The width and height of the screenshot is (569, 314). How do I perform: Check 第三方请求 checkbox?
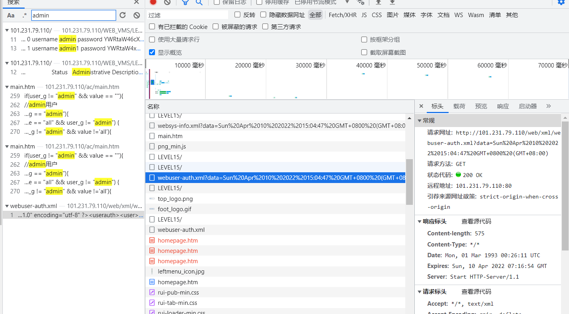coord(265,27)
